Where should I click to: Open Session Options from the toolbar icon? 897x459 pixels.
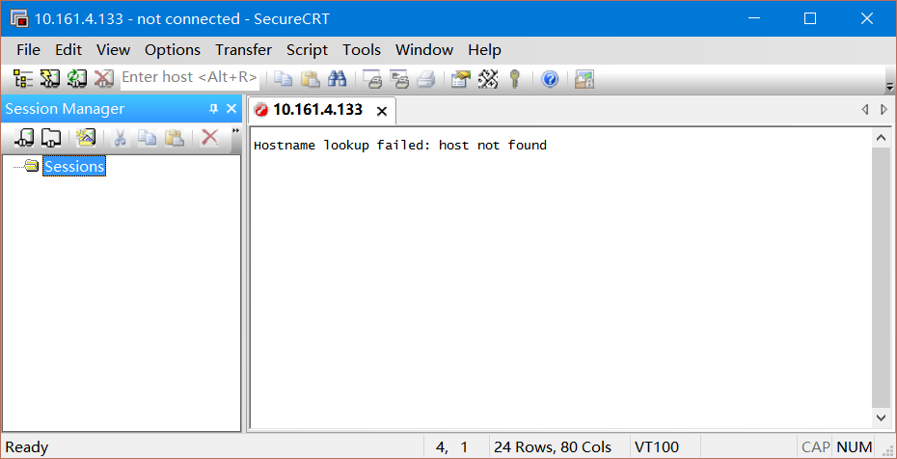pyautogui.click(x=461, y=78)
